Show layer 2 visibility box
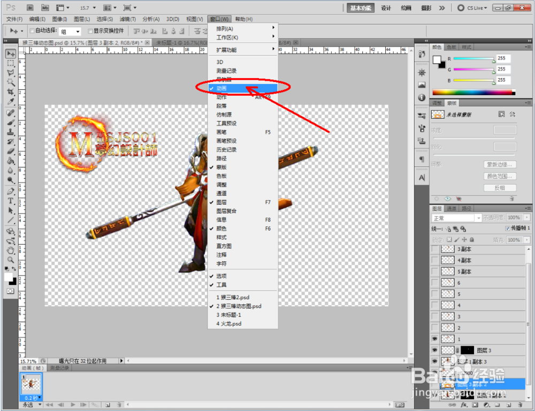Screen dimensions: 535x411 (x=434, y=328)
